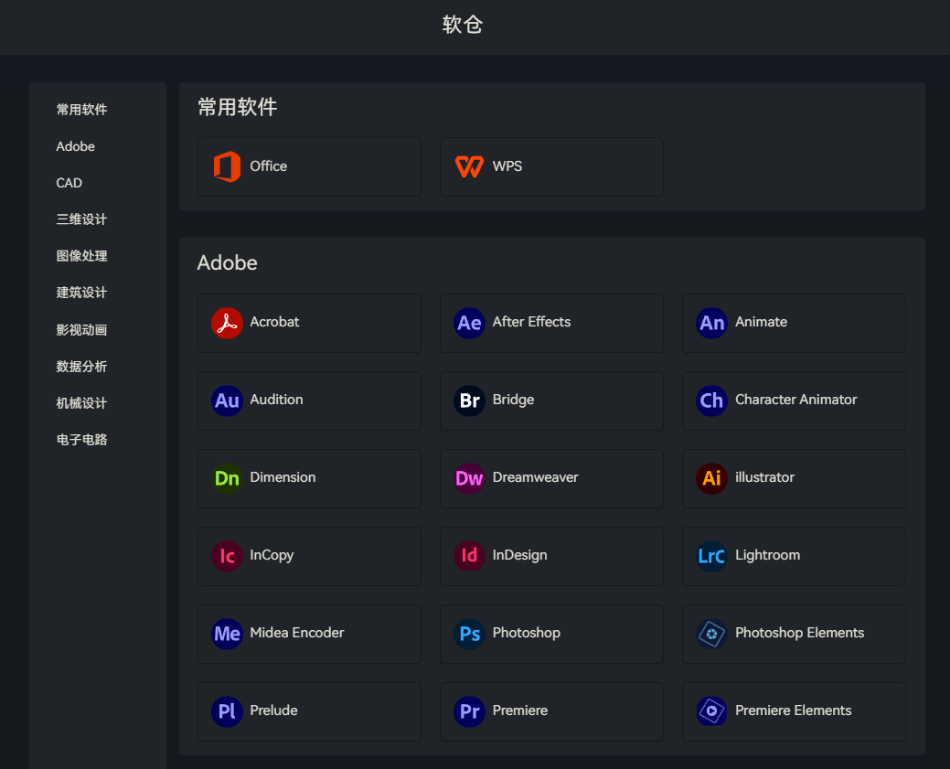The image size is (950, 769).
Task: Go to 常用软件 in sidebar
Action: click(x=81, y=110)
